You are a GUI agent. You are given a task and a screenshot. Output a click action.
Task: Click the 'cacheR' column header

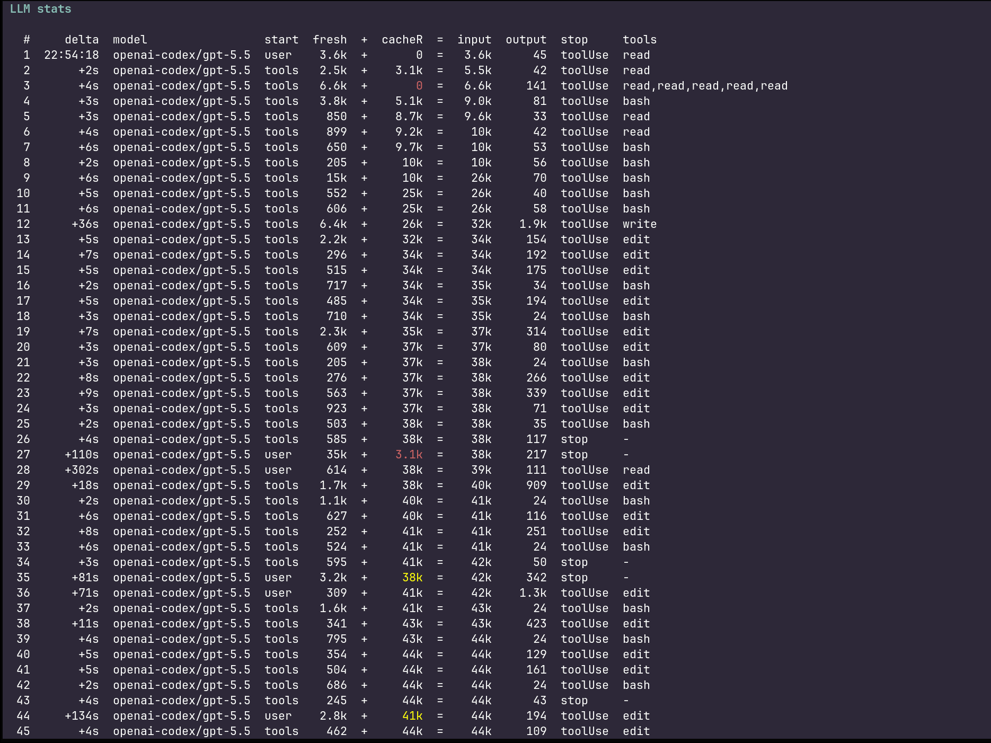pyautogui.click(x=402, y=40)
